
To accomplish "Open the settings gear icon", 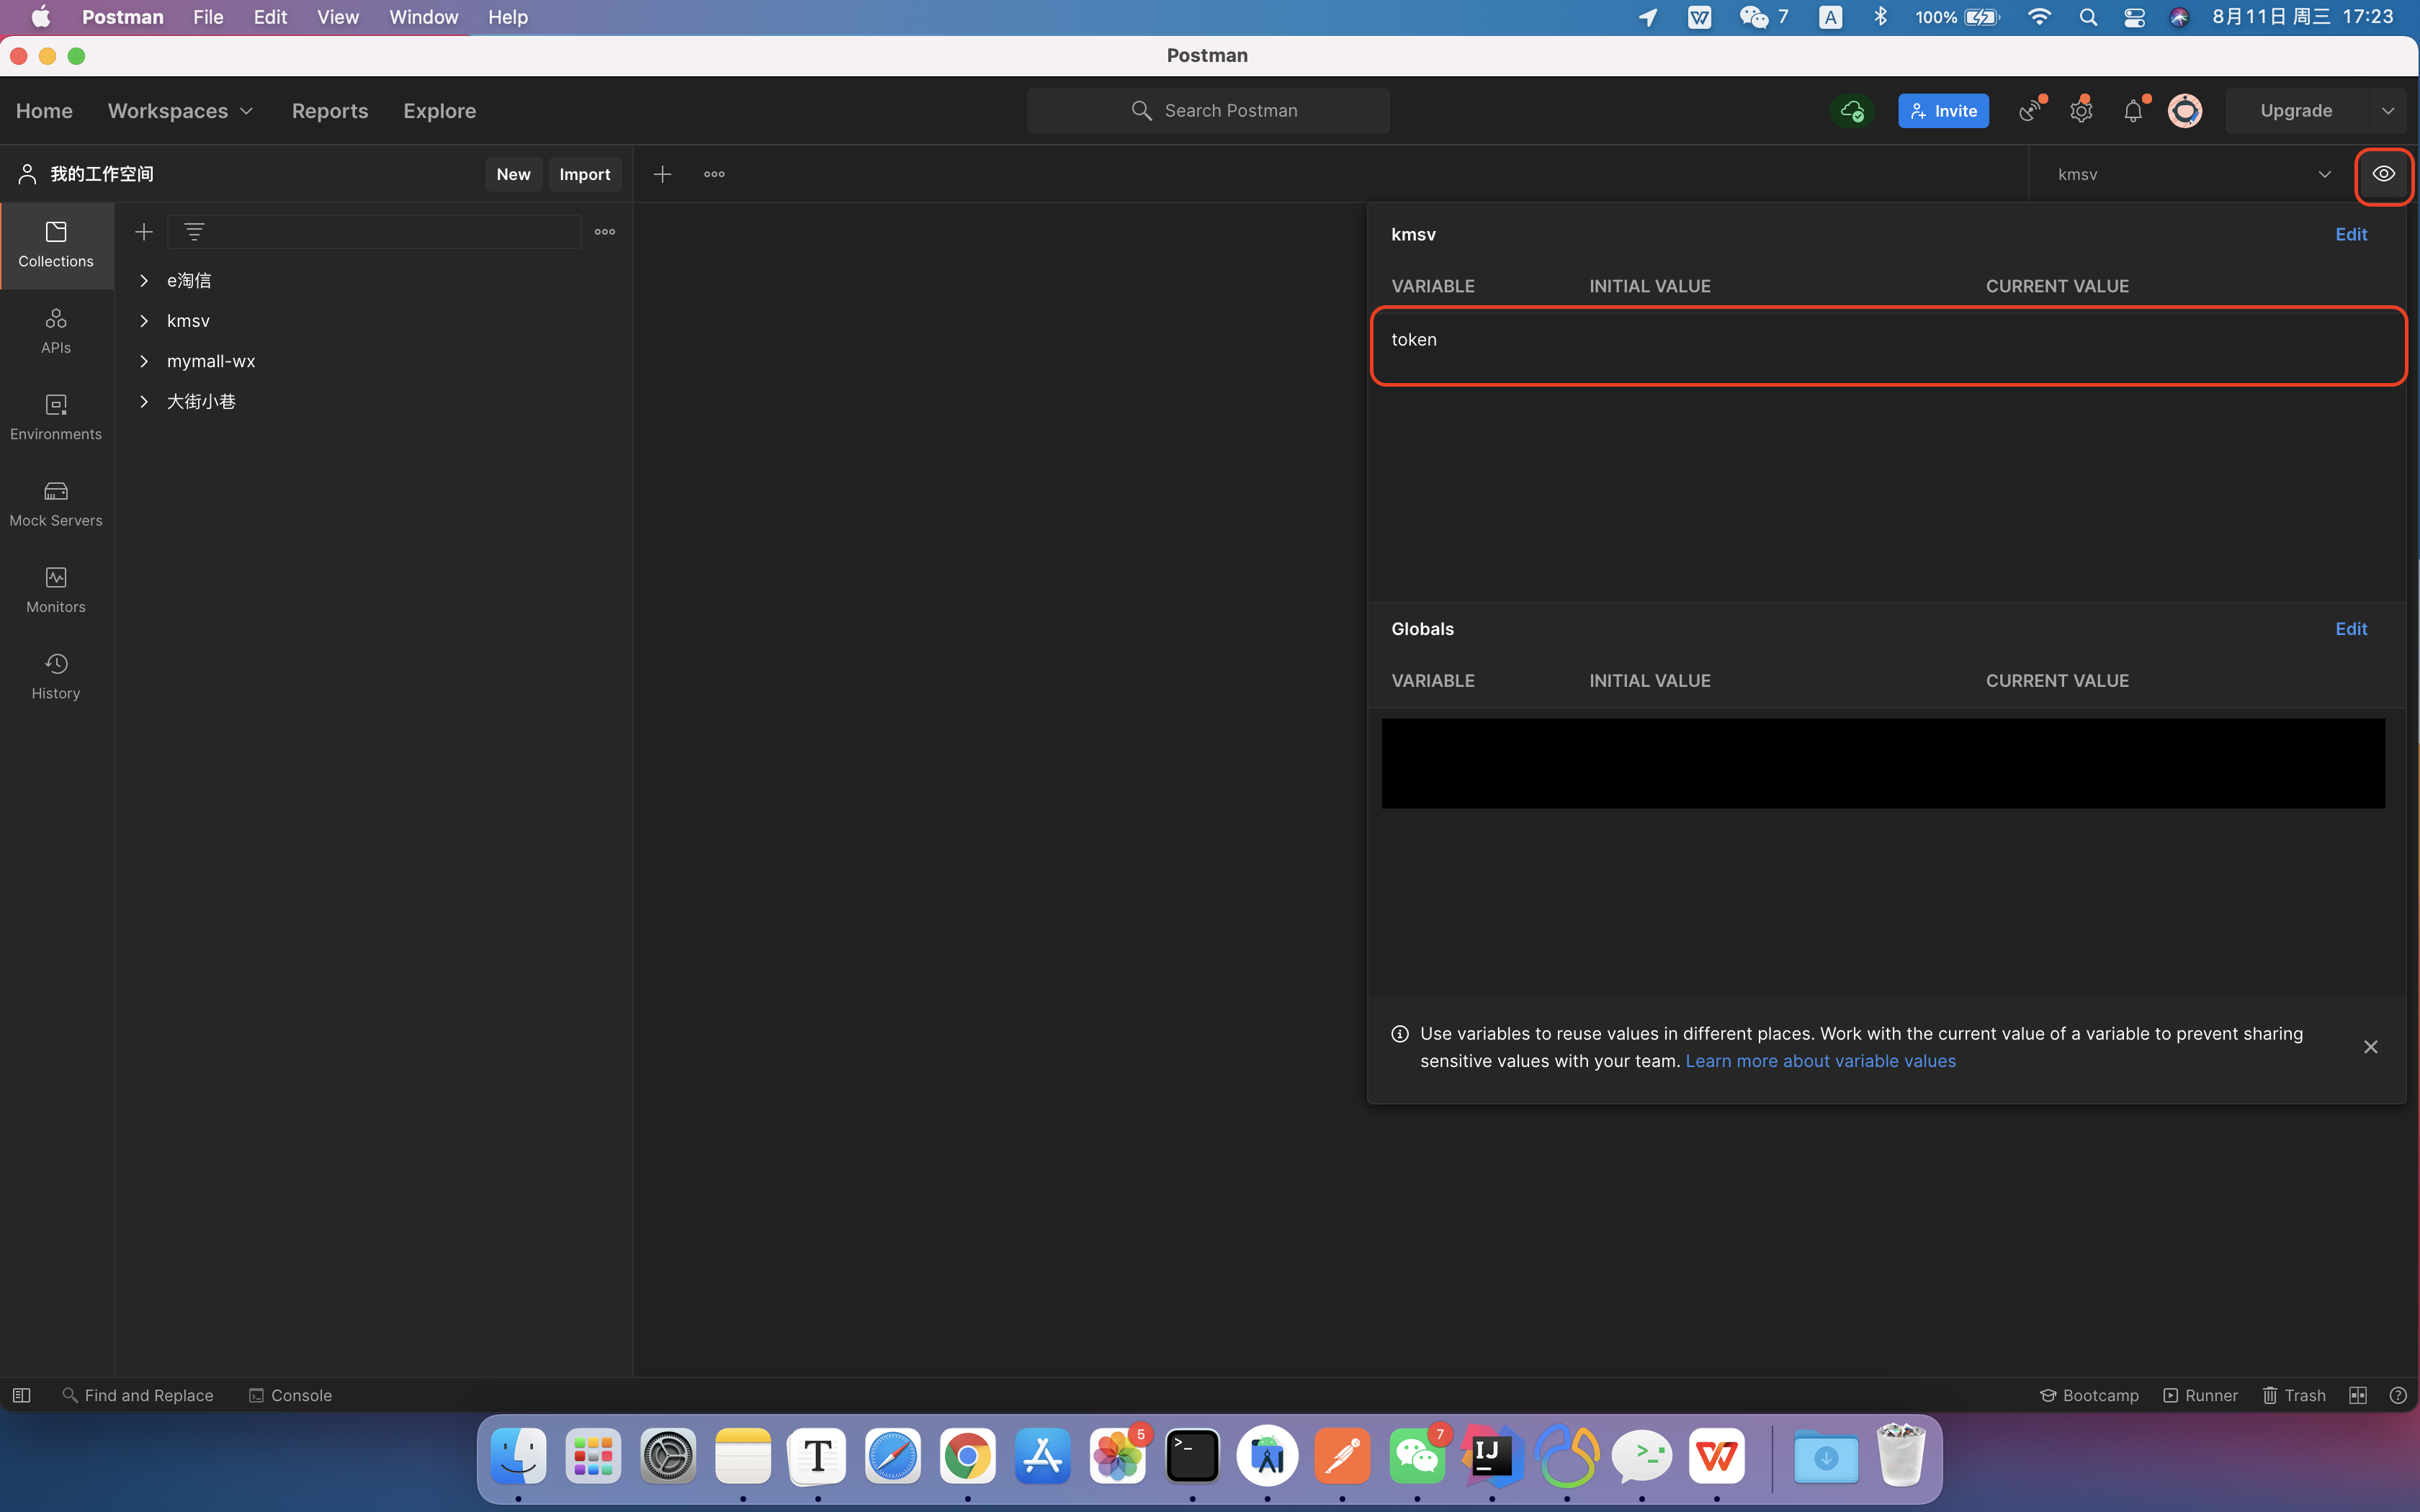I will click(2081, 111).
